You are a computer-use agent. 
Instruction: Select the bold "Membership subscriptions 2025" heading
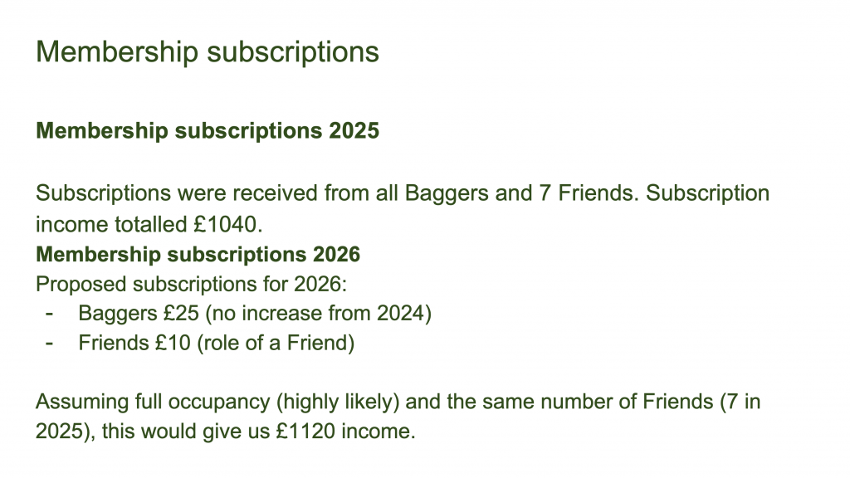(208, 131)
